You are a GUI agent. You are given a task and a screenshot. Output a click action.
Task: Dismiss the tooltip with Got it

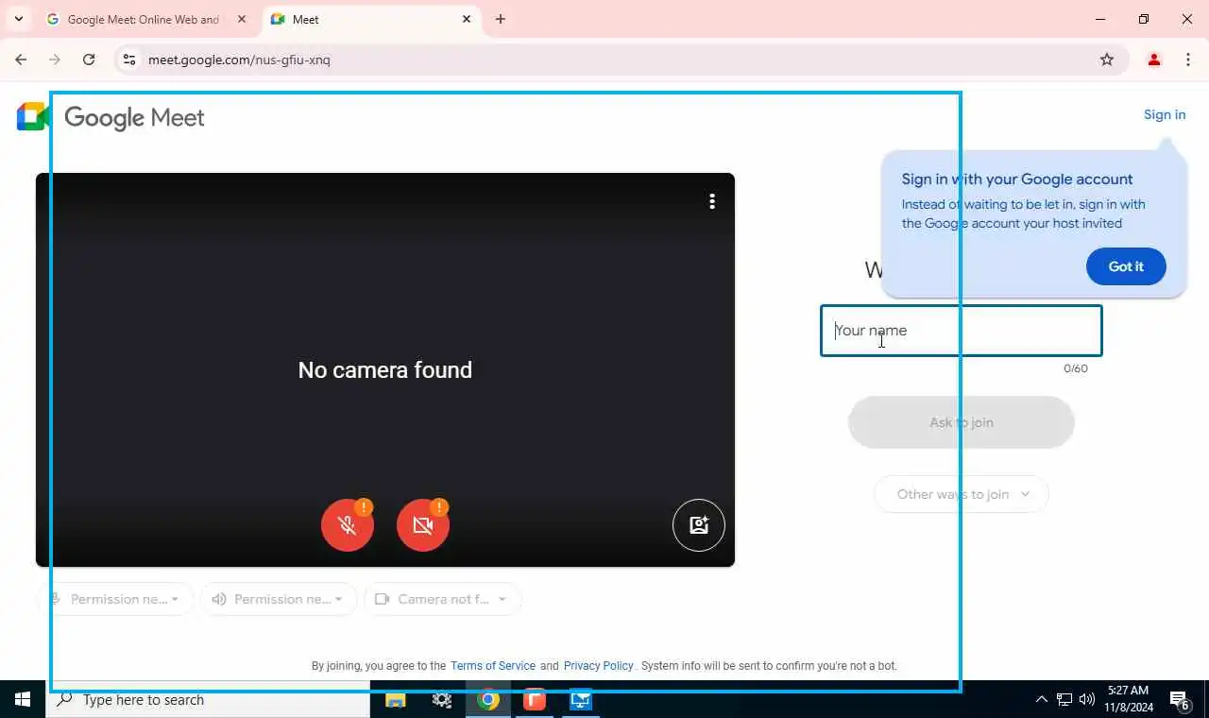[1126, 266]
